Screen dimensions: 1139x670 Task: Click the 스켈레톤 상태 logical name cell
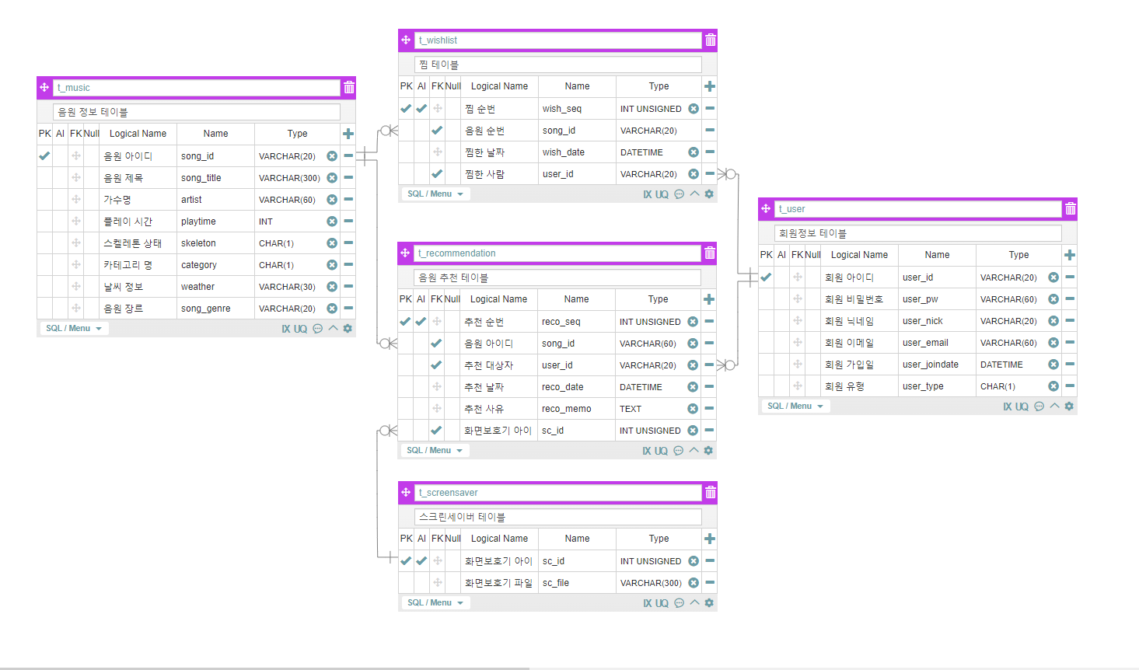click(138, 243)
